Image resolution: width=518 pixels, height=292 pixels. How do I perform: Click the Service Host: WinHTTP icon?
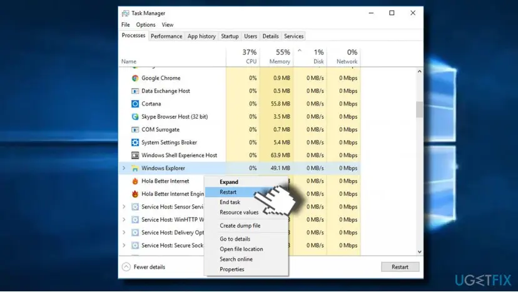point(135,220)
